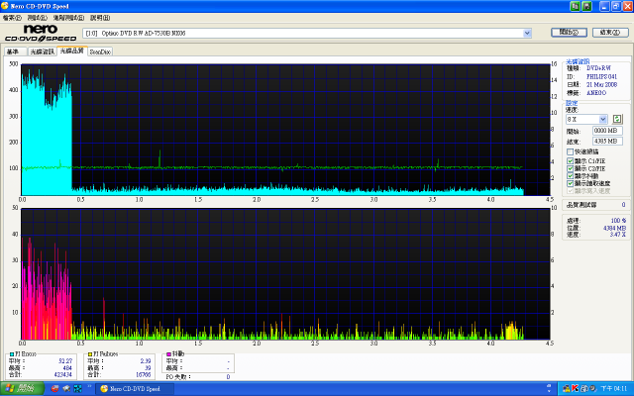Open the File menu
The width and height of the screenshot is (634, 396).
12,18
